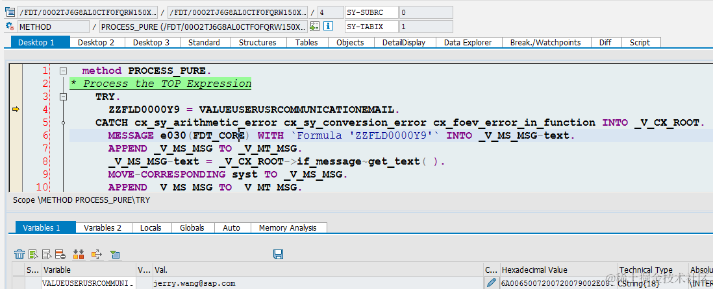Open the Data Explorer tab
The height and width of the screenshot is (289, 713).
click(x=468, y=42)
